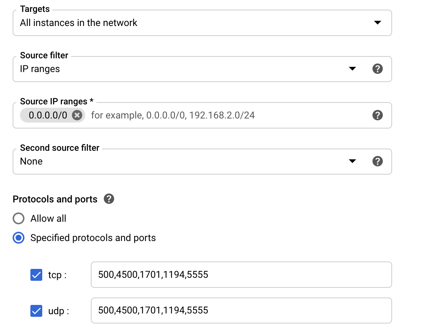Uncheck the udp protocol checkbox
Screen dimensions: 421x335
(36, 311)
